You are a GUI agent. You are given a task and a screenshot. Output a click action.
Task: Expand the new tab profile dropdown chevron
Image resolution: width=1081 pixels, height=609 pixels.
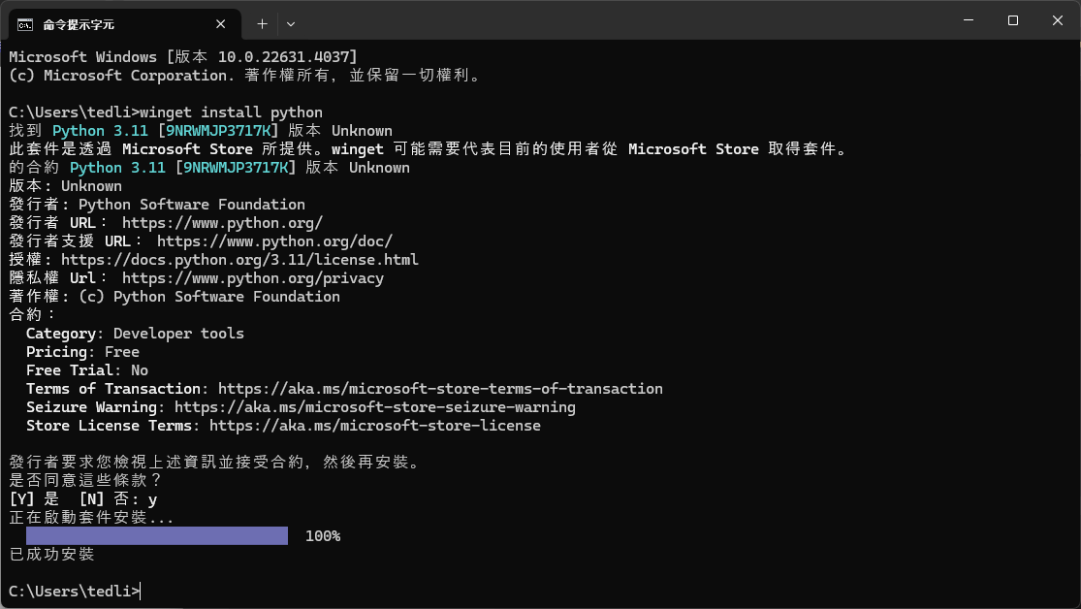(x=291, y=22)
